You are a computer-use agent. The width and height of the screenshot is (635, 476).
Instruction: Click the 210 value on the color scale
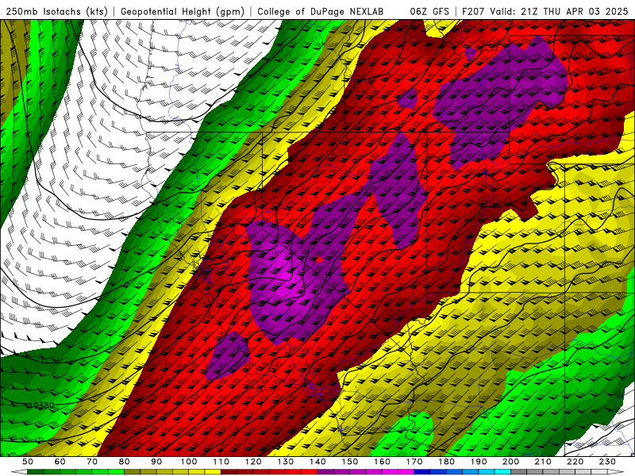point(543,462)
